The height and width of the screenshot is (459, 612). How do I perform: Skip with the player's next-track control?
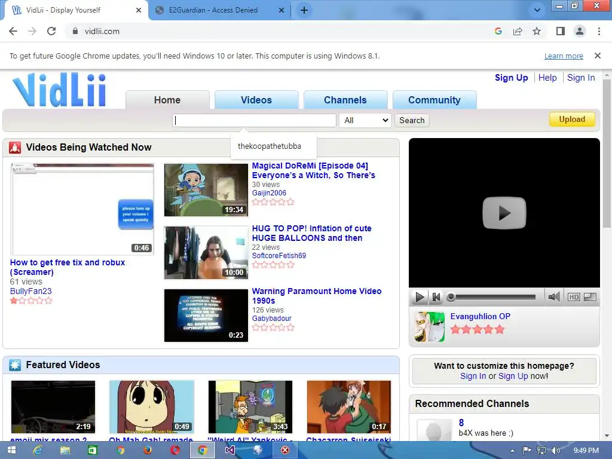click(436, 298)
